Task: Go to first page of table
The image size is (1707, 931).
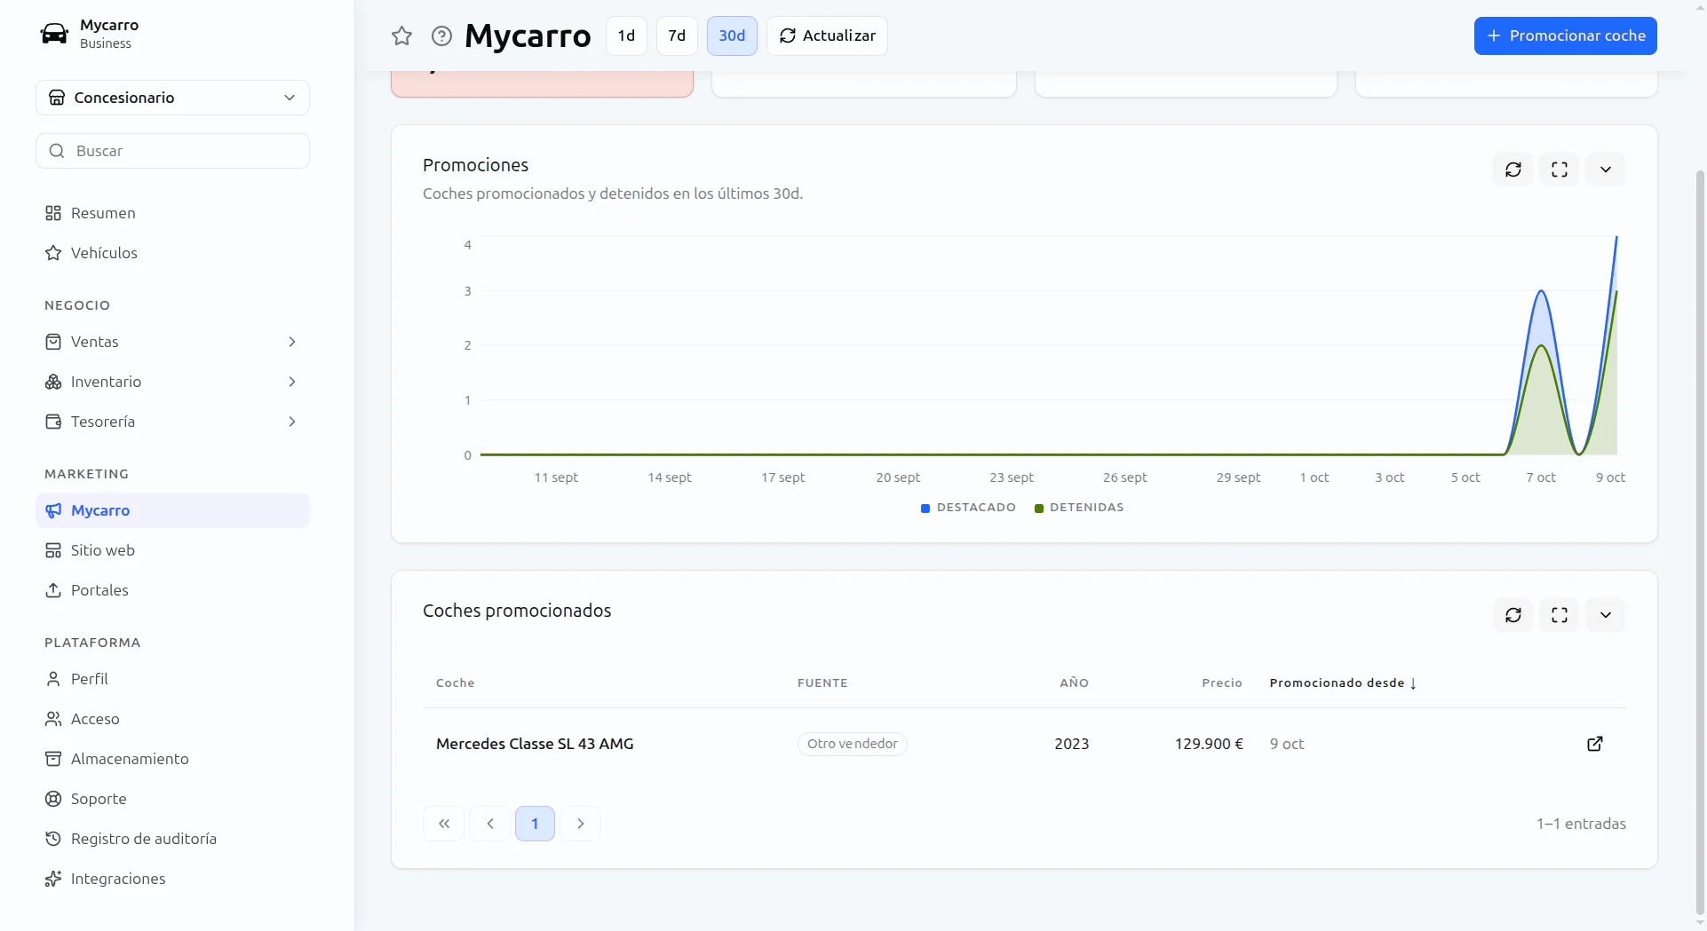Action: [444, 824]
